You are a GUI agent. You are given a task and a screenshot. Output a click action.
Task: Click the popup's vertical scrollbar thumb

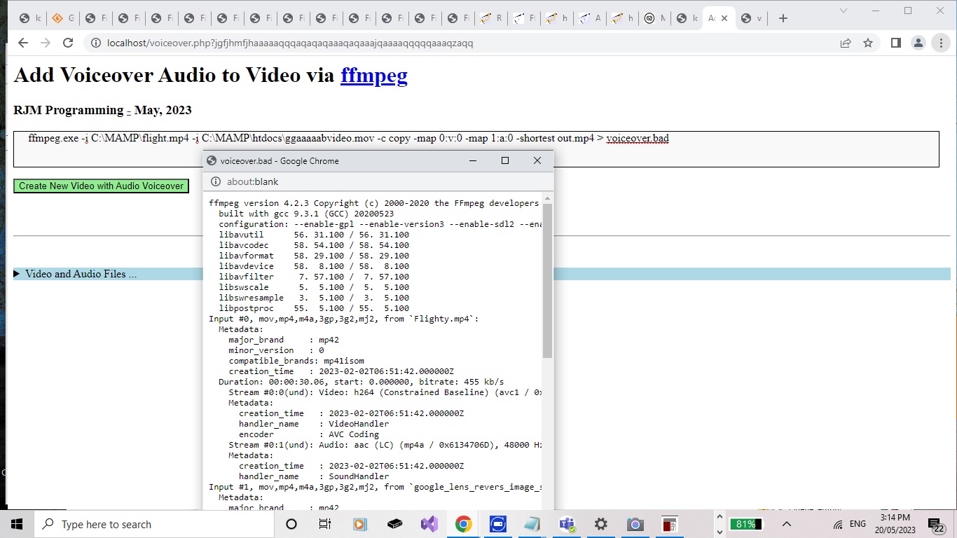548,281
